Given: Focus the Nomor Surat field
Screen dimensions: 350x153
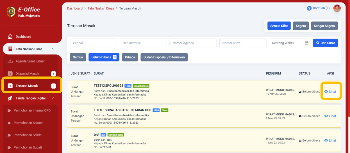Looking at the screenshot, I should [243, 43].
